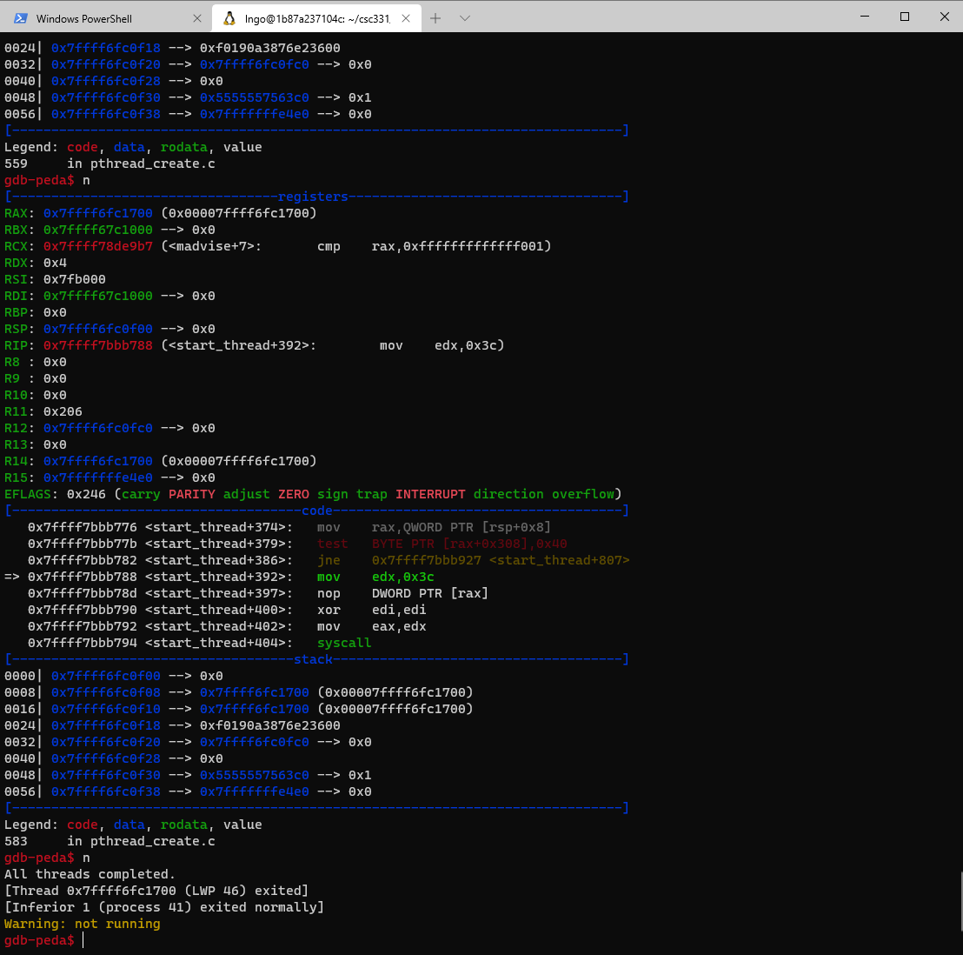Click the PowerShell icon on first tab

point(20,18)
